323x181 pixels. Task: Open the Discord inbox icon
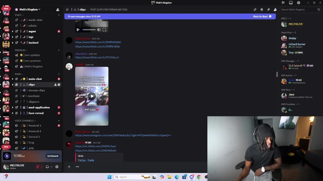pos(291,3)
